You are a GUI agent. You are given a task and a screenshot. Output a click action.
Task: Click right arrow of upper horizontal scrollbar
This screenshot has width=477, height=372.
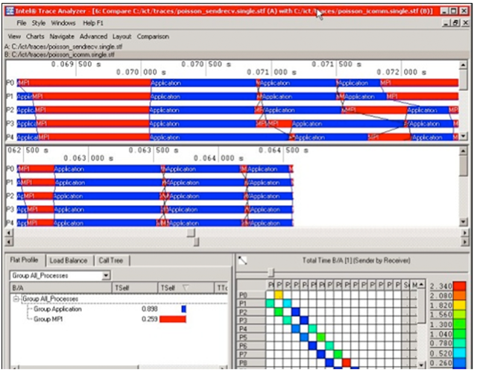pos(465,233)
